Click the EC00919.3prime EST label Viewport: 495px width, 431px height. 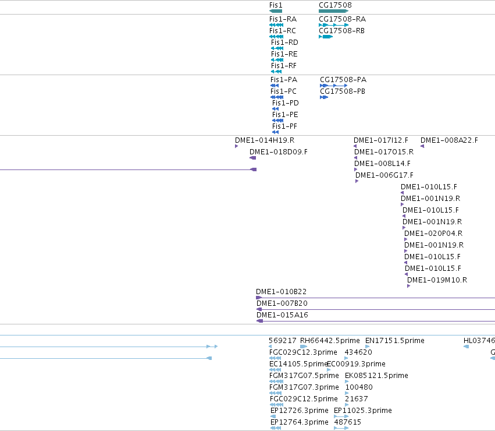356,364
